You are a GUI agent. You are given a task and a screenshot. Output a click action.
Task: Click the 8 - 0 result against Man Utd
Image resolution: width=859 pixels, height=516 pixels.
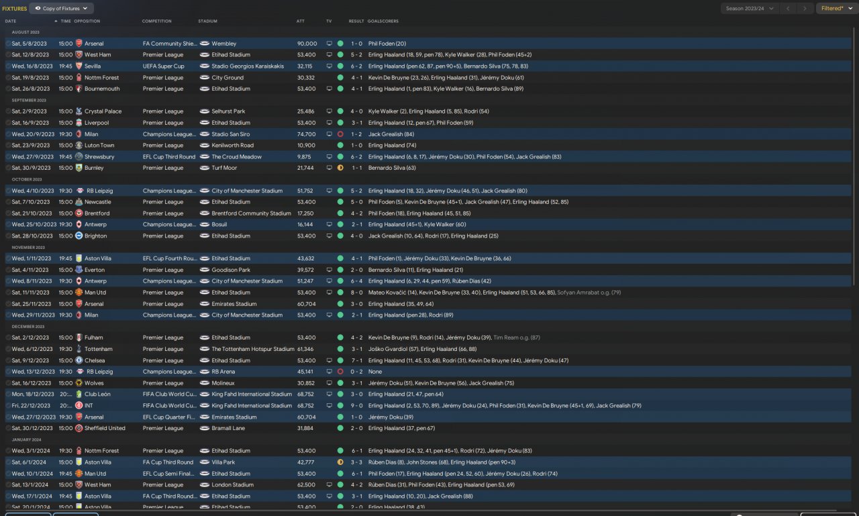pyautogui.click(x=356, y=293)
